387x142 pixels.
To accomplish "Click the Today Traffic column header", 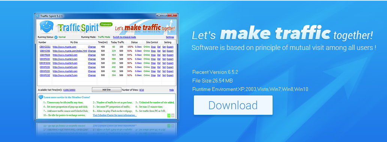I will [117, 42].
